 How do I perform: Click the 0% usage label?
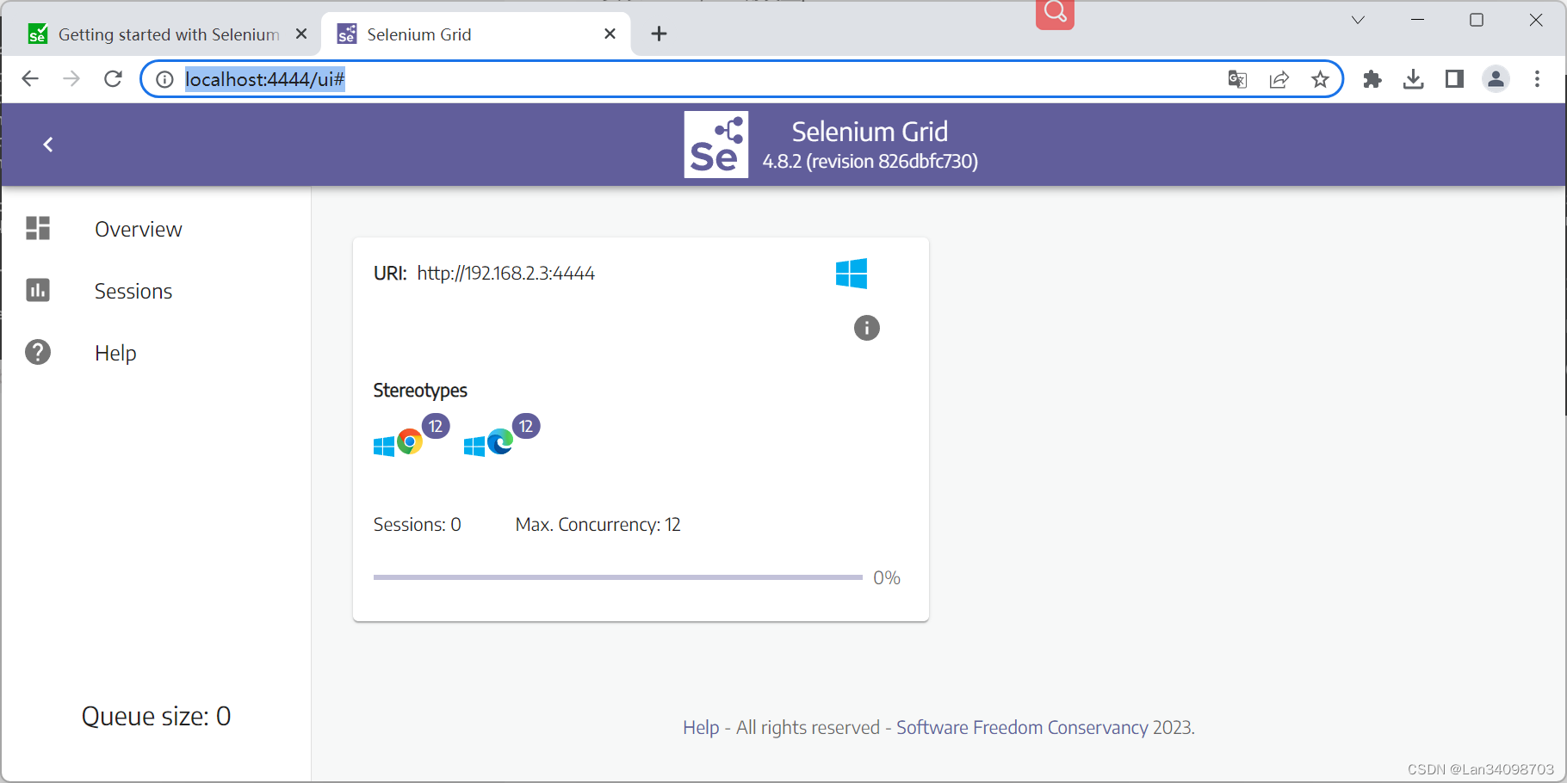point(887,578)
